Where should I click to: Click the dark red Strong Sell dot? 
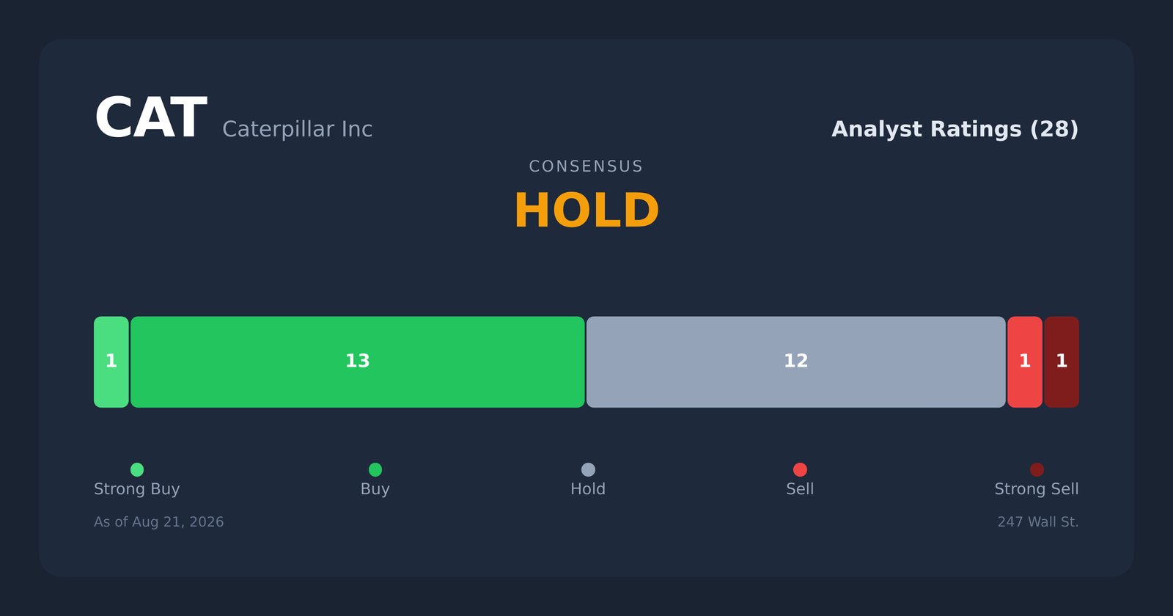point(1037,469)
